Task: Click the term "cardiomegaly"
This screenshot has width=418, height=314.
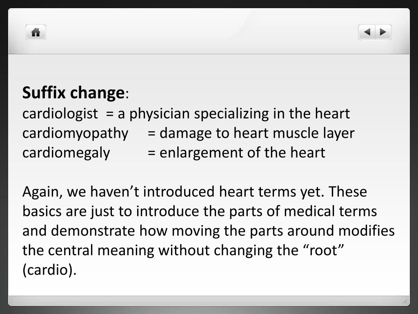Action: click(x=66, y=153)
